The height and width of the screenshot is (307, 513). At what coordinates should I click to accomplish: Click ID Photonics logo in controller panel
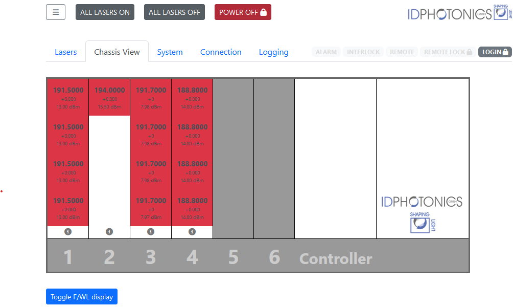[422, 212]
